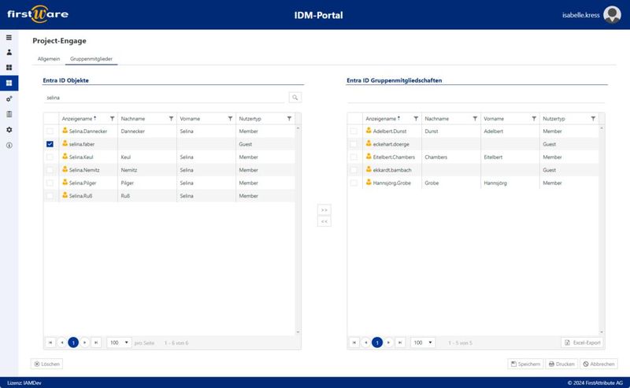Sort left table by Anzeigename header
Viewport: 630px width, 388px height.
click(x=77, y=119)
